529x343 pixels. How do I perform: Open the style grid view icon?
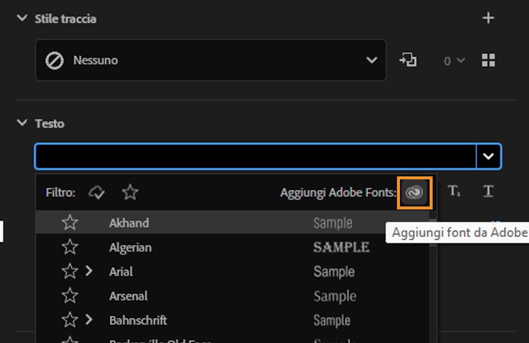point(489,60)
